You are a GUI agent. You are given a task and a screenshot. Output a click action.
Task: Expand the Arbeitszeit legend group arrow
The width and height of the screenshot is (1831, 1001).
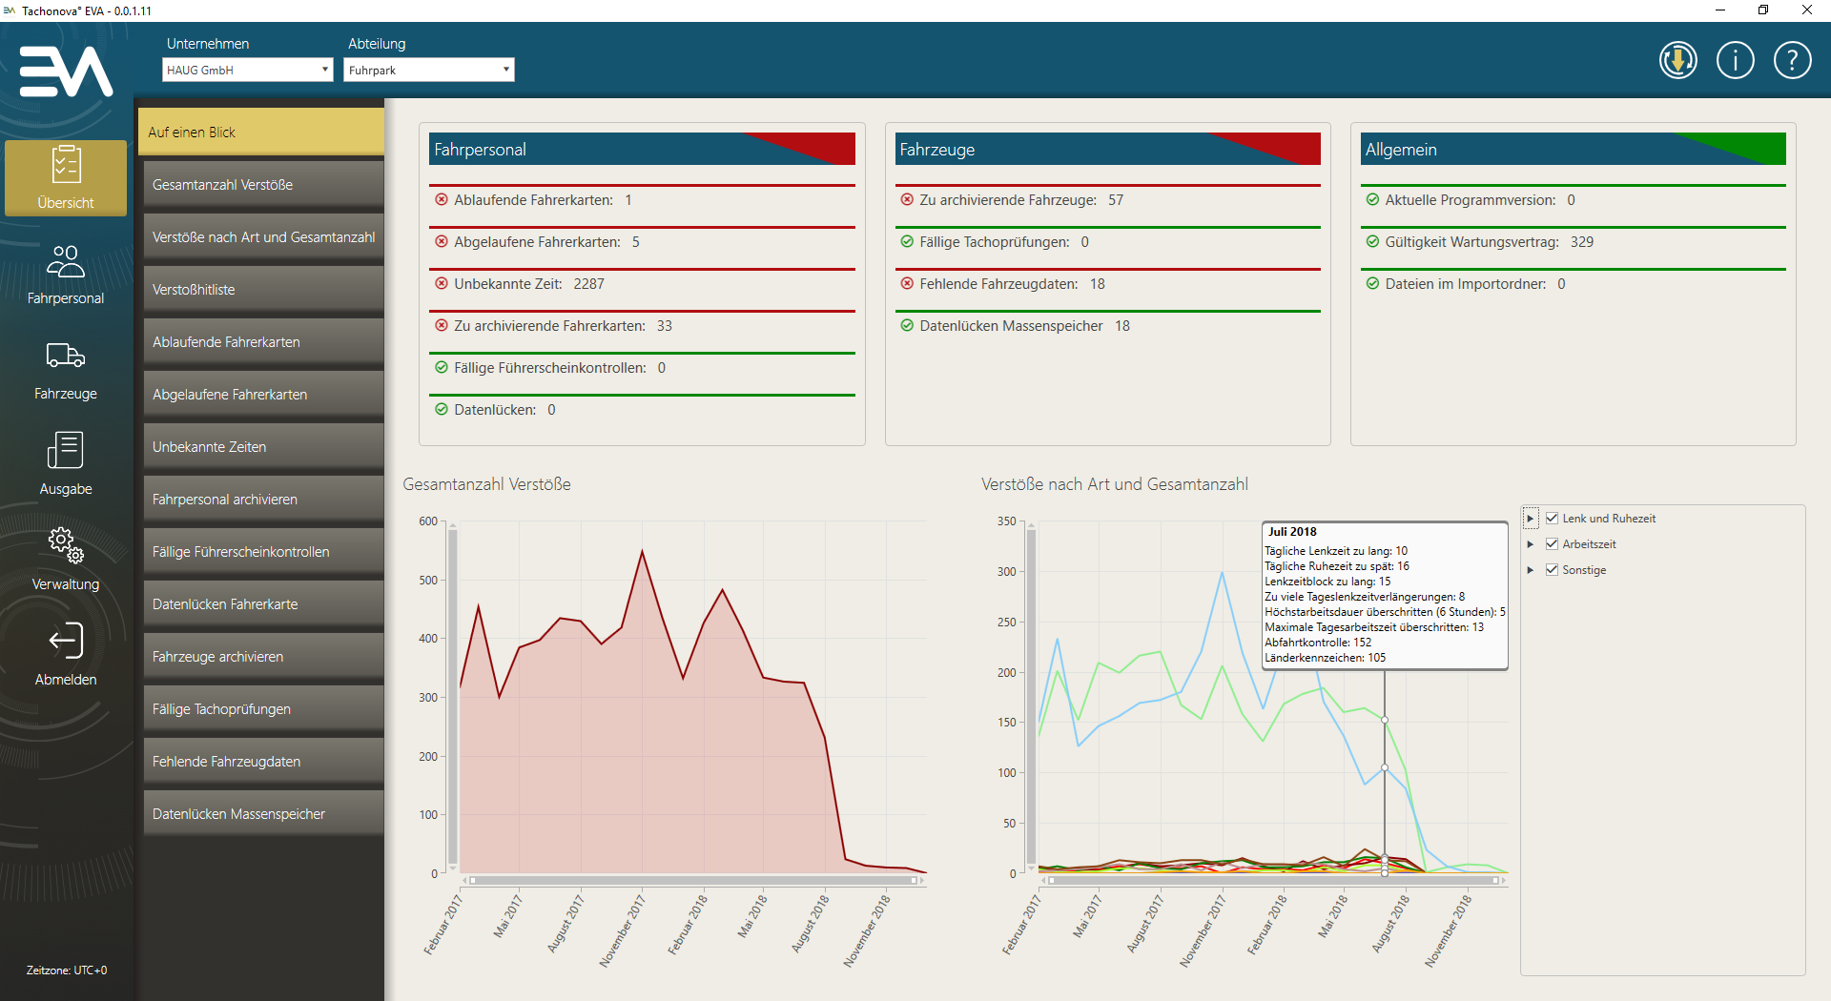[1531, 544]
